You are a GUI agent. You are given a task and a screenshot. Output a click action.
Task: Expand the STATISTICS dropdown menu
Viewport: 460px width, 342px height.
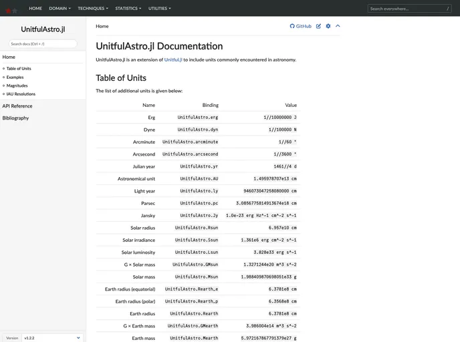click(128, 8)
